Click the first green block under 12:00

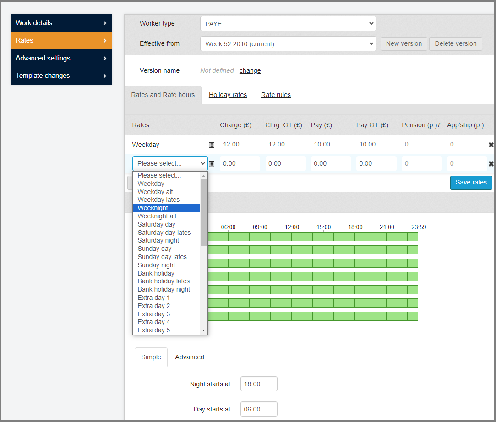pyautogui.click(x=297, y=237)
